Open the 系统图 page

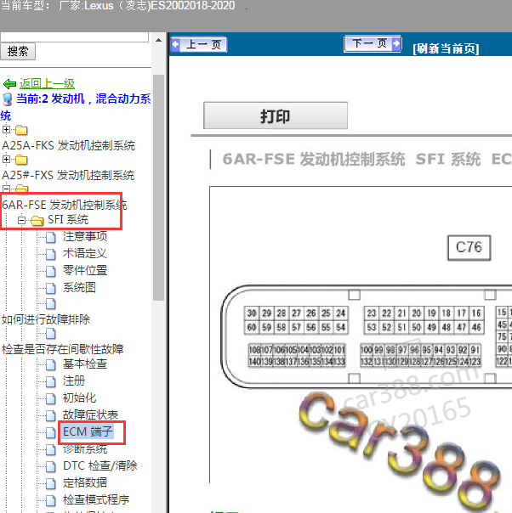(x=79, y=288)
